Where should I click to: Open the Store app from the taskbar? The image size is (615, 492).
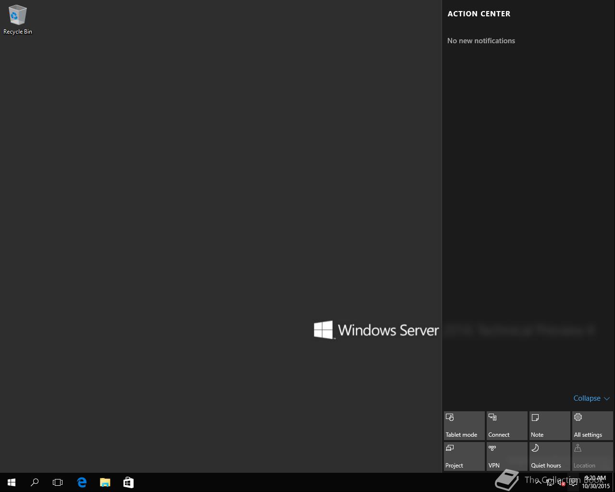128,482
